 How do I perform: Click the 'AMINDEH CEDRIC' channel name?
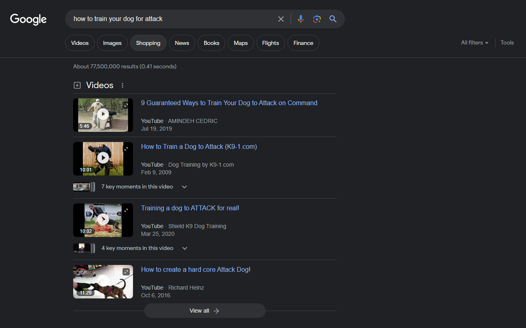click(x=192, y=121)
